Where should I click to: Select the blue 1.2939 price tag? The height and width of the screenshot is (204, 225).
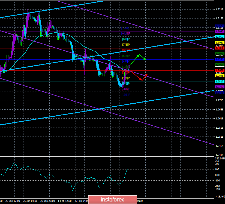219,59
